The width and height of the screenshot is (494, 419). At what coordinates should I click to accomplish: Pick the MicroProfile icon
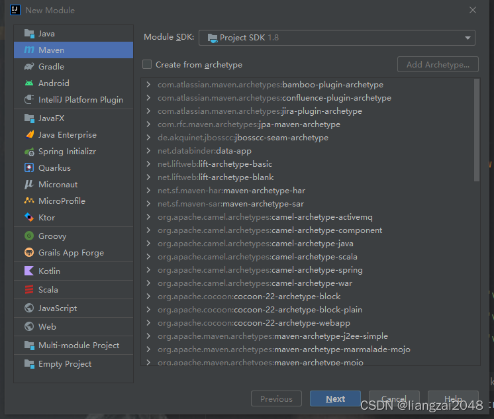(x=29, y=201)
